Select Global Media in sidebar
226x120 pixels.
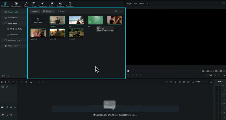13,18
